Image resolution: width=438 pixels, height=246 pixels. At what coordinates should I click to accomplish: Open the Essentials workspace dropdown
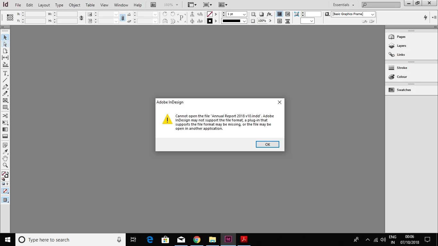344,5
